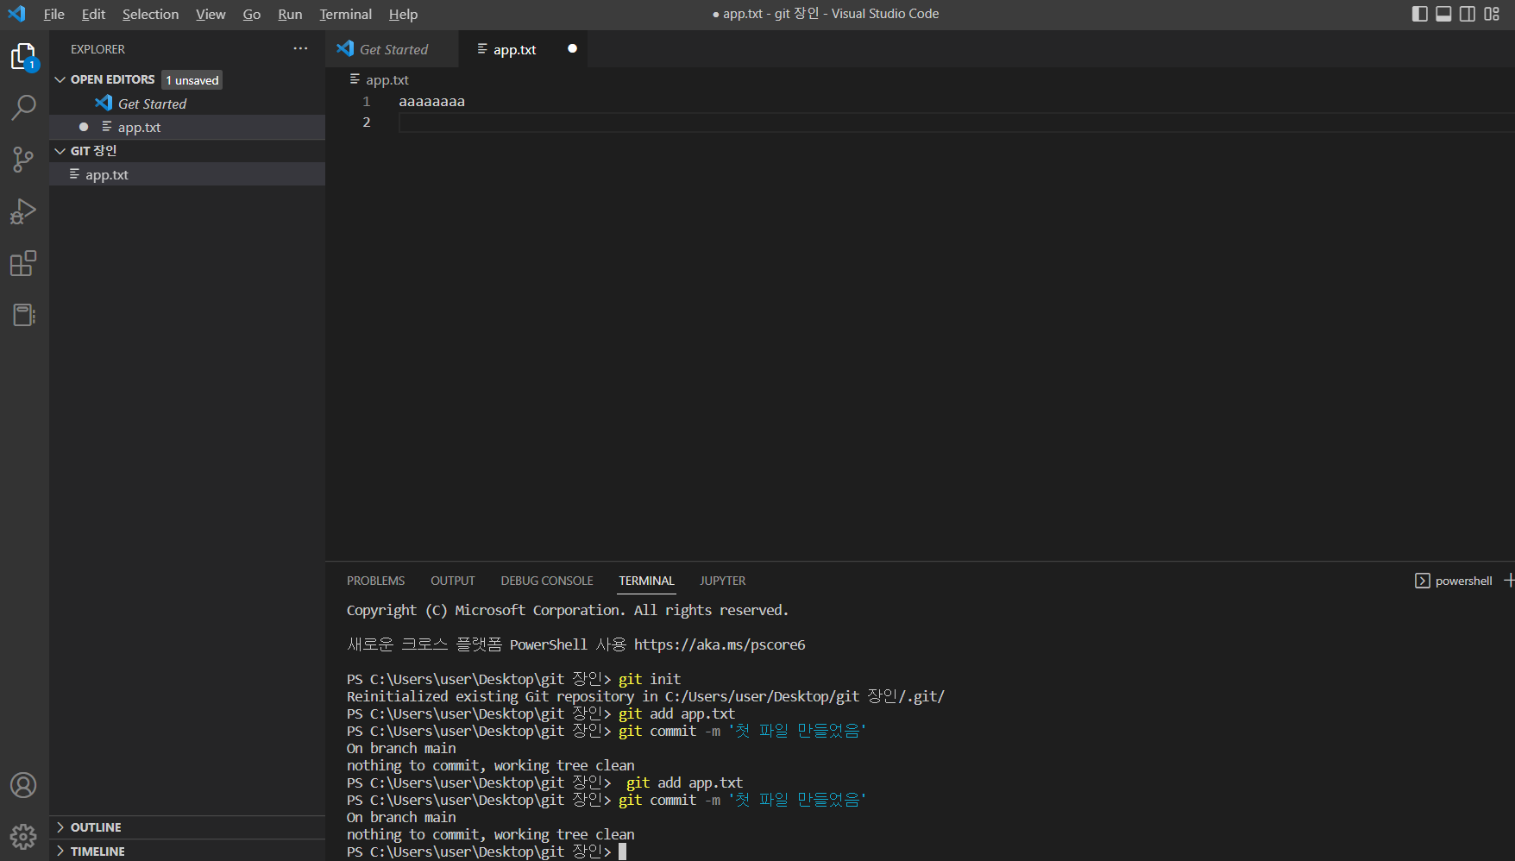This screenshot has width=1515, height=861.
Task: Click the powershell terminal icon
Action: 1423,581
